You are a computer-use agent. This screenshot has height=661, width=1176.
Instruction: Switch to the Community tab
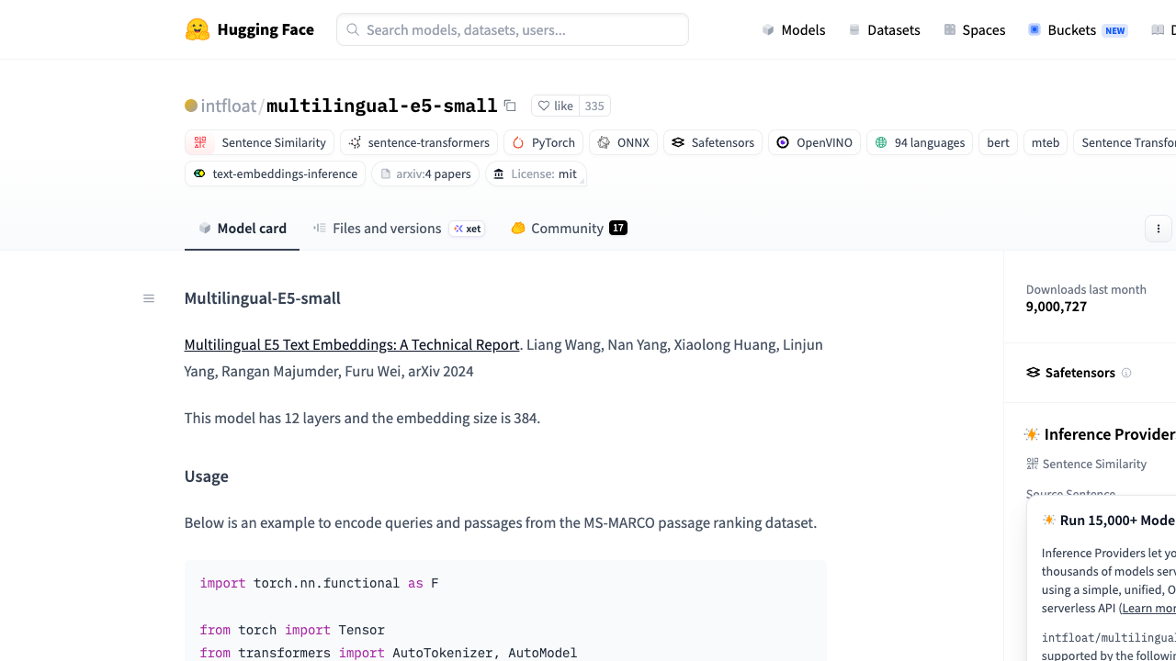pyautogui.click(x=570, y=229)
